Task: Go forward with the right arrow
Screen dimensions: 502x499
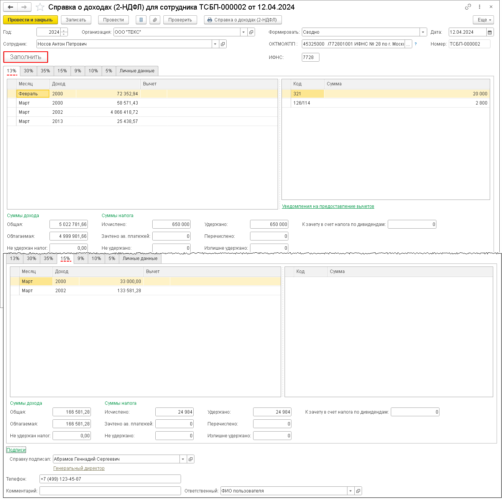Action: click(x=24, y=7)
